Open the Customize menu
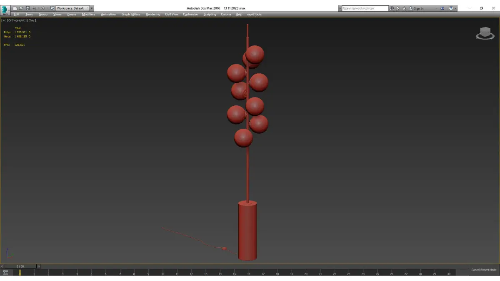 pyautogui.click(x=190, y=14)
